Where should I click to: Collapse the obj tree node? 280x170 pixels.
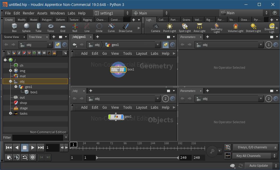coord(10,81)
